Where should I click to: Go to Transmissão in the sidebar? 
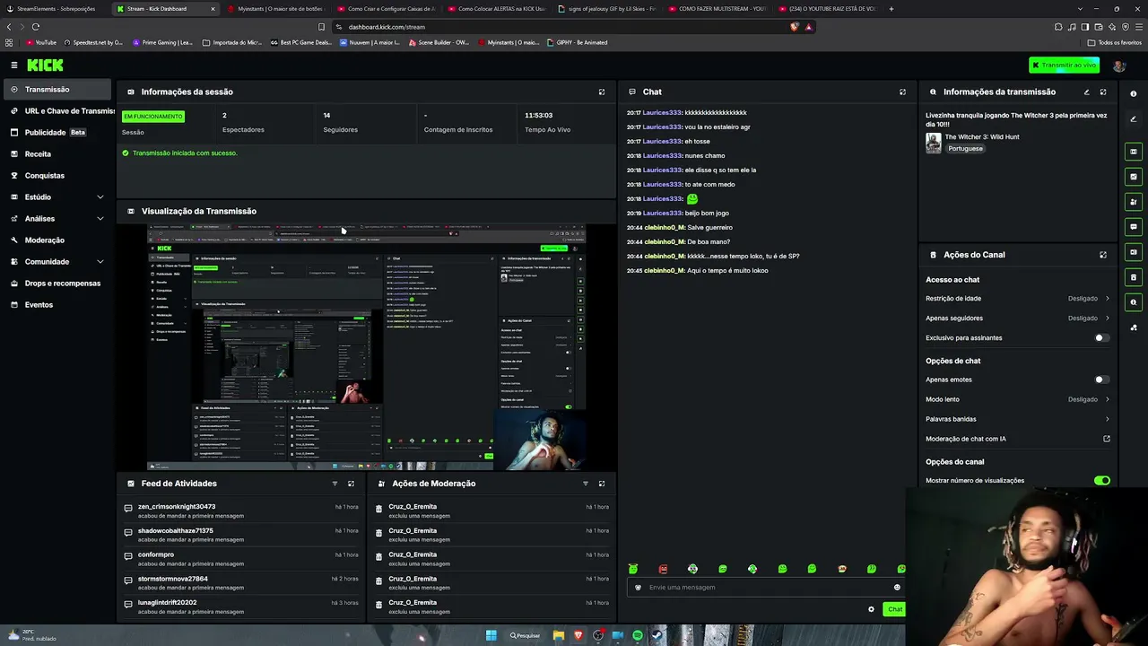(57, 90)
